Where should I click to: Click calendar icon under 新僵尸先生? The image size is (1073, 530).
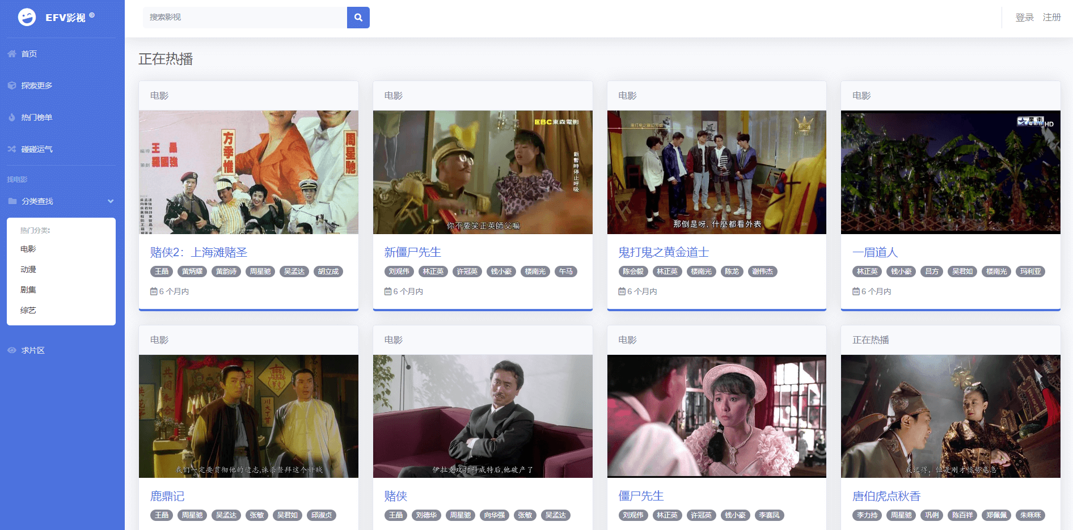[x=388, y=291]
